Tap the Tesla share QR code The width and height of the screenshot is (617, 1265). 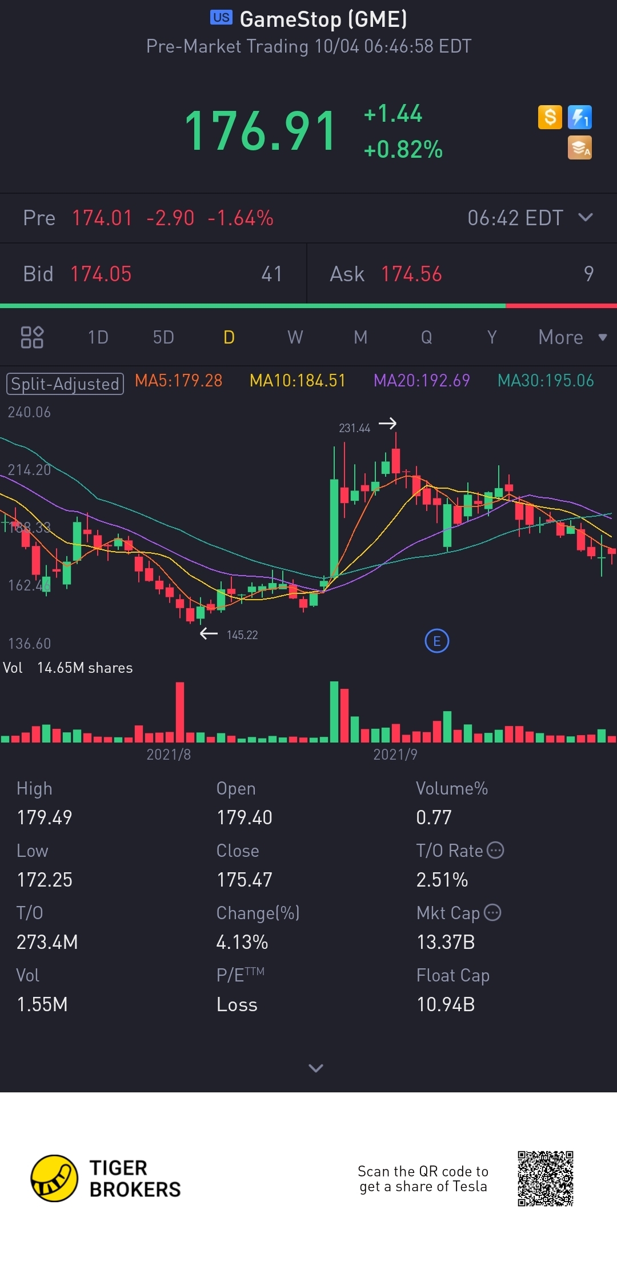pyautogui.click(x=546, y=1179)
